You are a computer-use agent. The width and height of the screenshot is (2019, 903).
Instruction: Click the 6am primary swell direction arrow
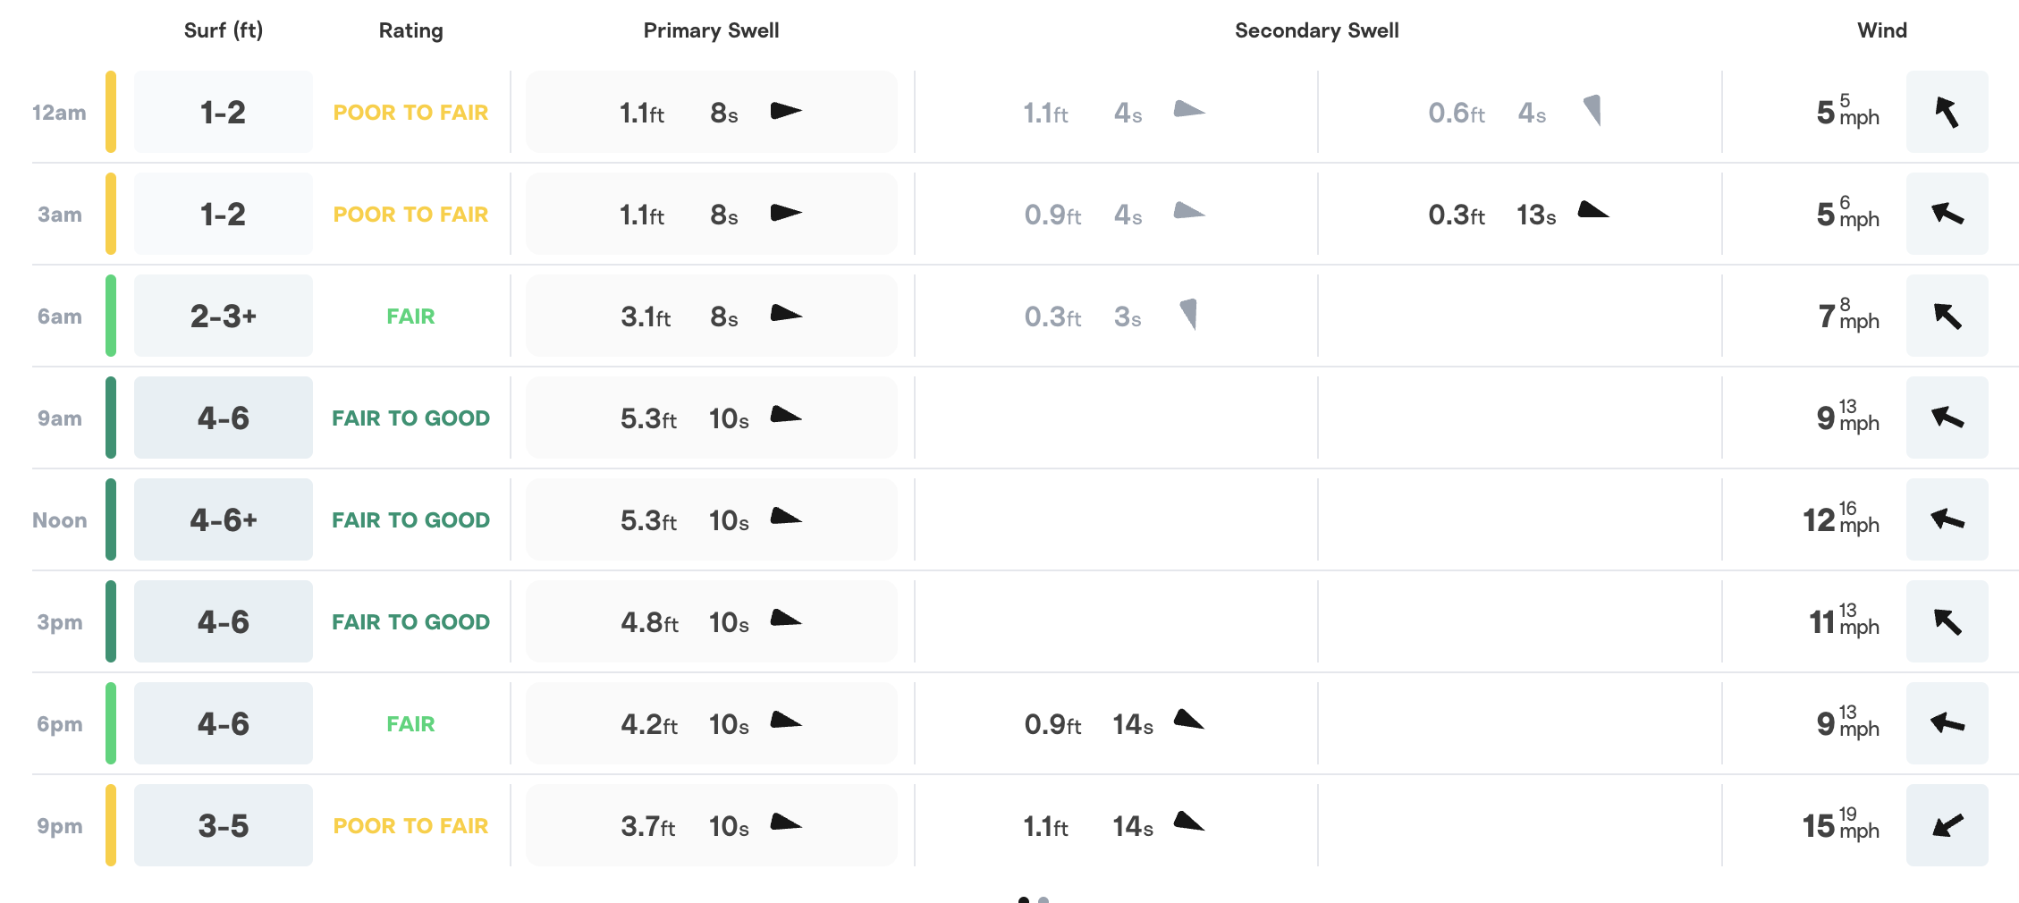pos(786,314)
